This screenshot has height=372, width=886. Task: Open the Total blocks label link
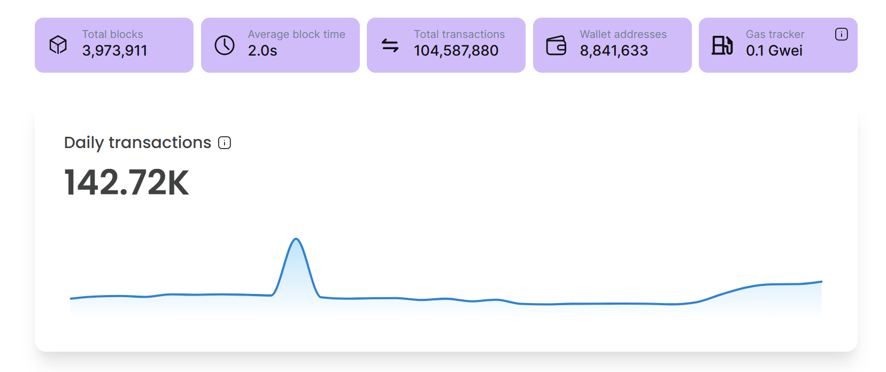(112, 34)
